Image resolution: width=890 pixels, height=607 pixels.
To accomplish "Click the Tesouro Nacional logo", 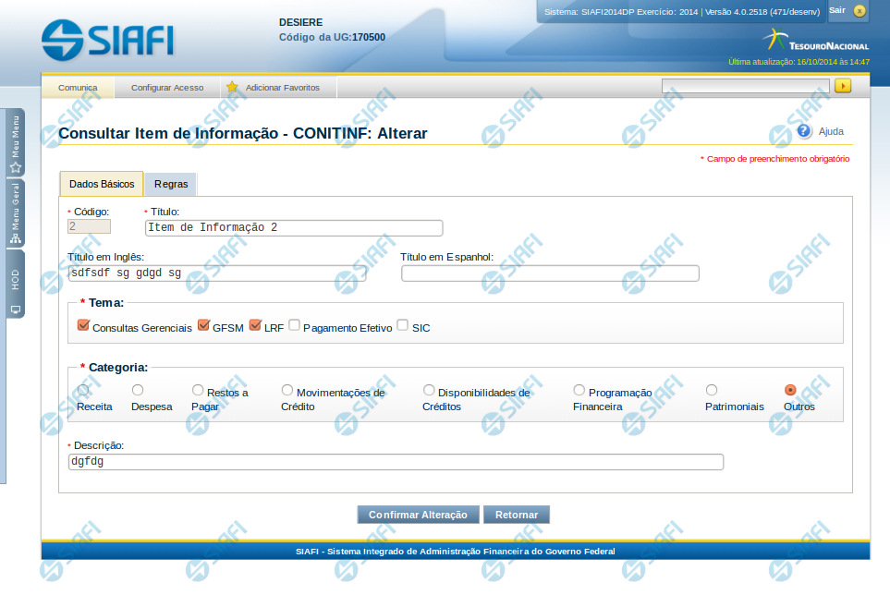I will [816, 41].
